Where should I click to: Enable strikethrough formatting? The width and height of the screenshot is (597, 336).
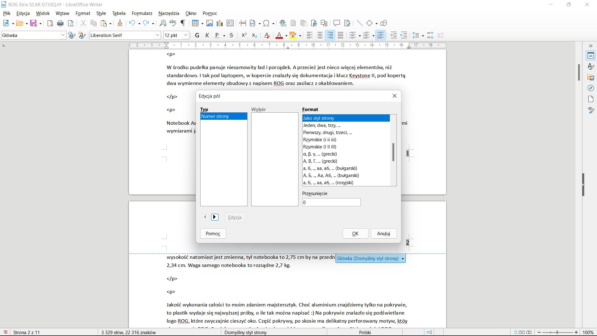pos(232,35)
